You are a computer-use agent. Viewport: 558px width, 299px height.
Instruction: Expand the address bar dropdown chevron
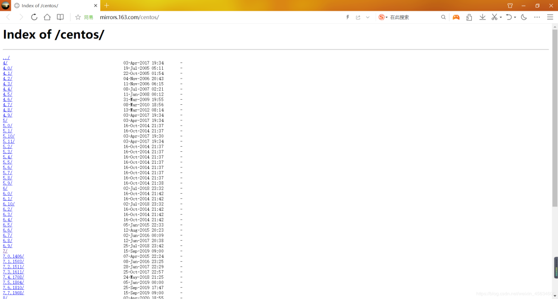pyautogui.click(x=368, y=17)
